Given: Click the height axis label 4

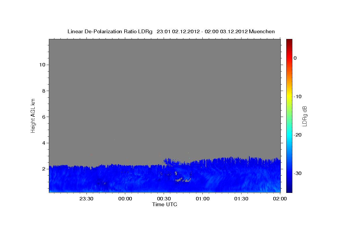Looking at the screenshot, I should point(43,143).
